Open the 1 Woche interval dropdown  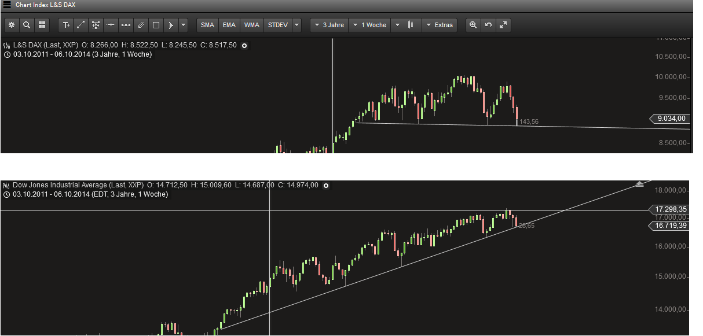point(370,25)
